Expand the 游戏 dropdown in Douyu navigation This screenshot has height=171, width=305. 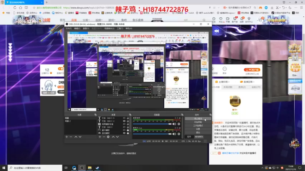click(x=112, y=20)
